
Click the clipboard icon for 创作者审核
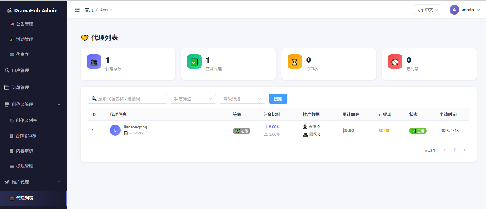(x=12, y=136)
